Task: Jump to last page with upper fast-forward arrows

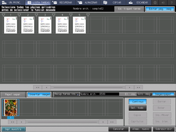Action: [x=139, y=87]
